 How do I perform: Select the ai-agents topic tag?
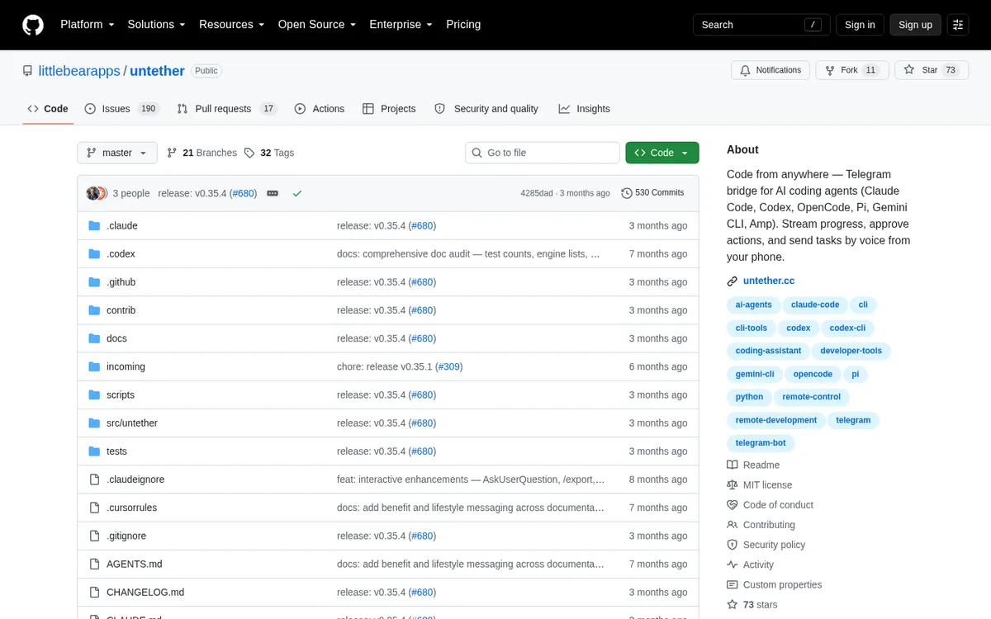pyautogui.click(x=753, y=305)
